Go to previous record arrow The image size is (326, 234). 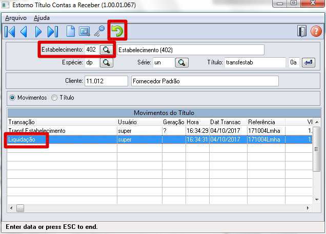click(24, 32)
